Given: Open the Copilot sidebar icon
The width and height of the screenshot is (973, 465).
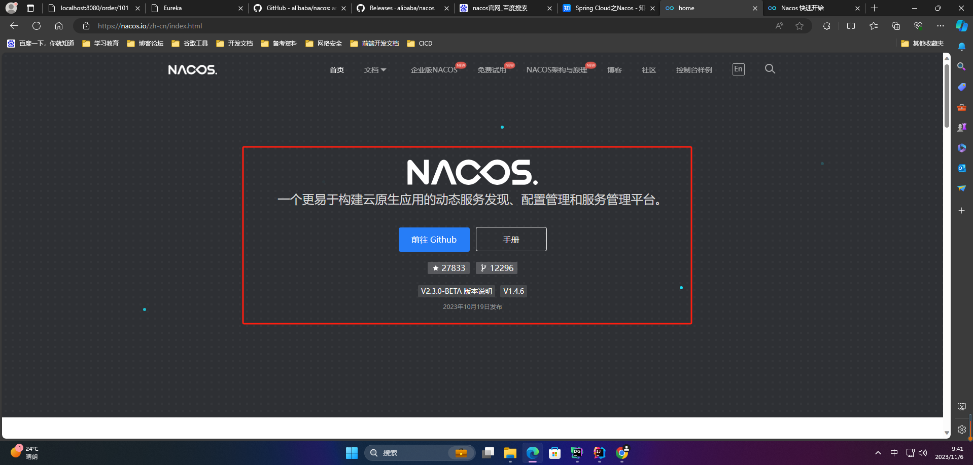Looking at the screenshot, I should (961, 26).
